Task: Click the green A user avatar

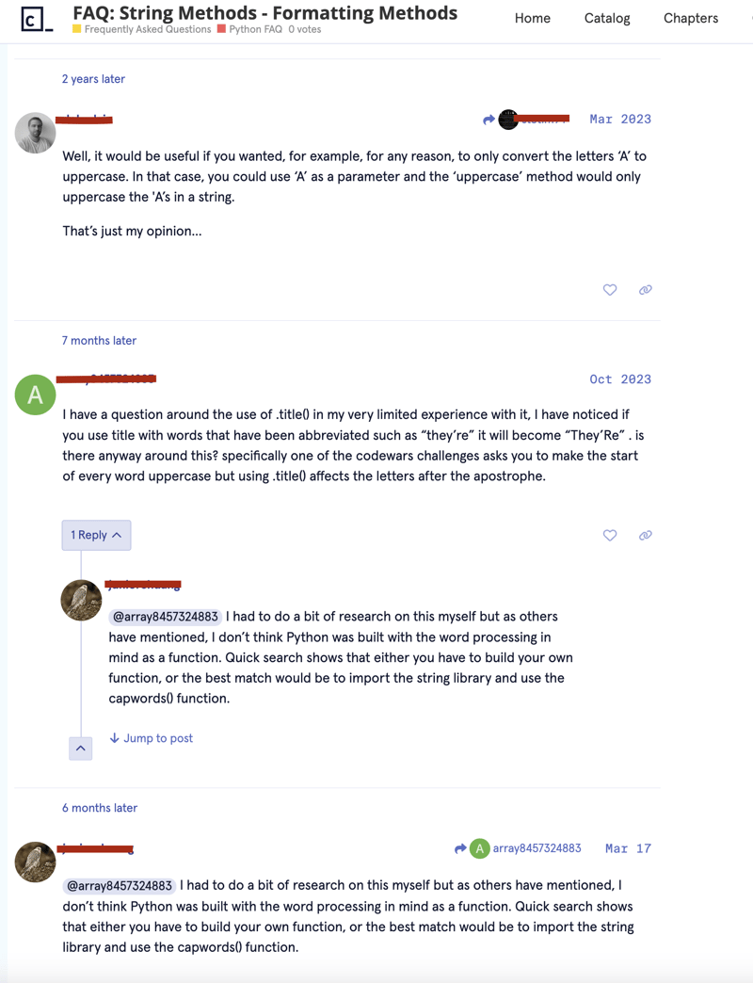Action: (36, 395)
